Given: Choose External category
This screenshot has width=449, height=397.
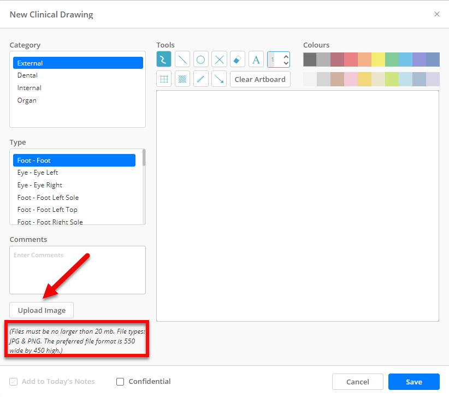Looking at the screenshot, I should click(x=78, y=63).
